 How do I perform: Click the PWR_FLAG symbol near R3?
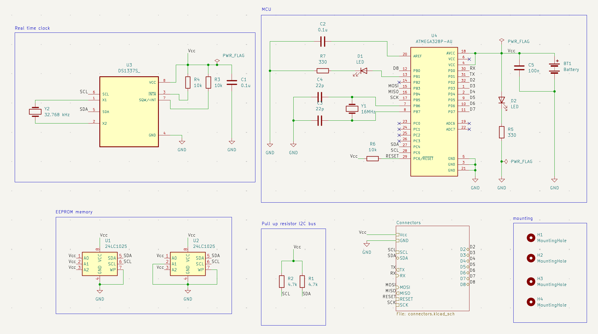(x=217, y=61)
